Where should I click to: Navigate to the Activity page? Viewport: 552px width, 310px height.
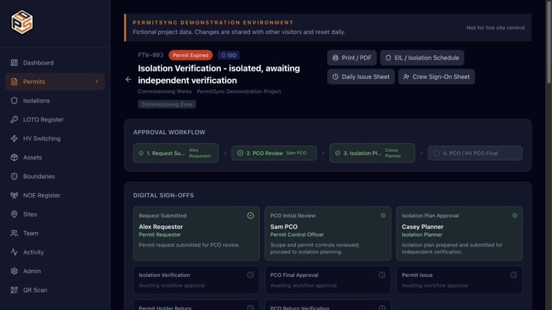click(x=55, y=252)
